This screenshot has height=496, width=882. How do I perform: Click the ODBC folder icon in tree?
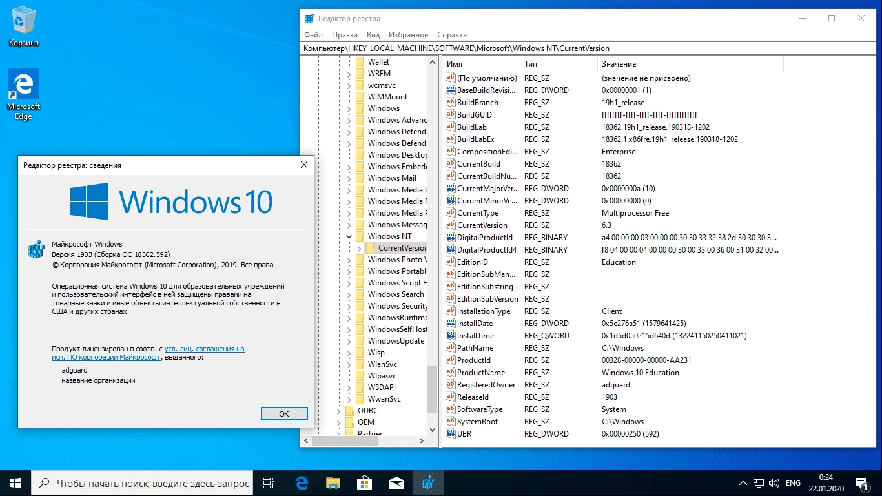click(x=350, y=410)
